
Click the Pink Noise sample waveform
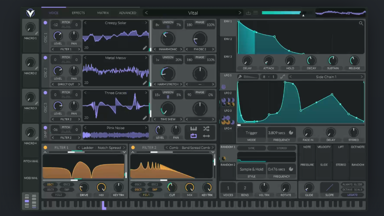pos(115,135)
